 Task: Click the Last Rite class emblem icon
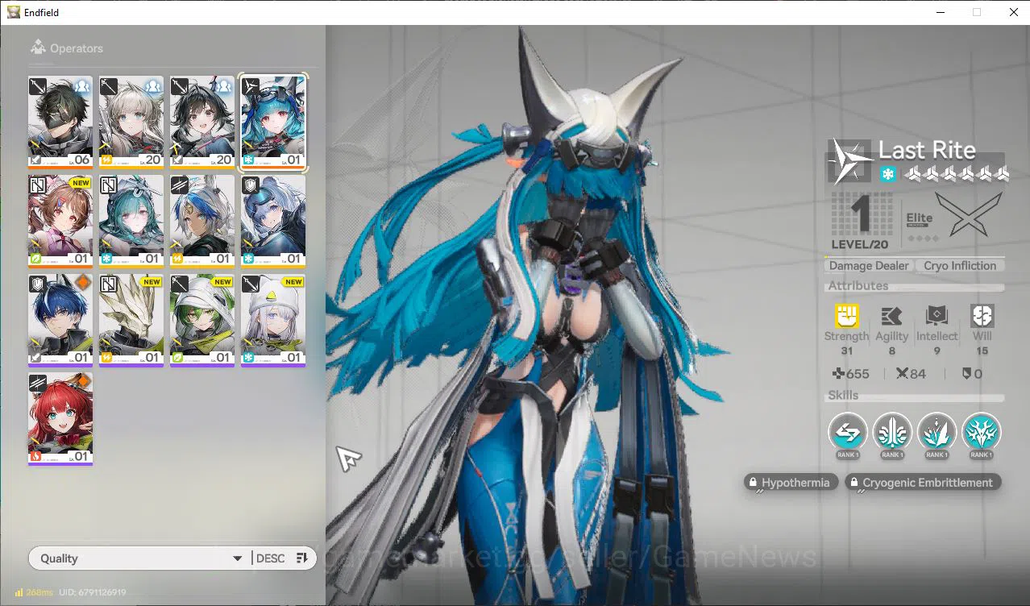[850, 160]
